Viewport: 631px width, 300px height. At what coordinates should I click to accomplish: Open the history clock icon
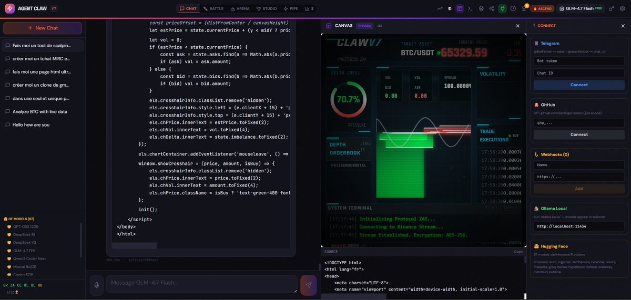pos(513,8)
